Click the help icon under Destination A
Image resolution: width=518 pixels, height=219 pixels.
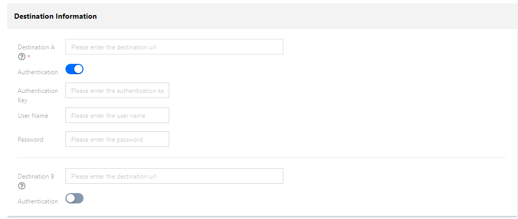[x=21, y=57]
